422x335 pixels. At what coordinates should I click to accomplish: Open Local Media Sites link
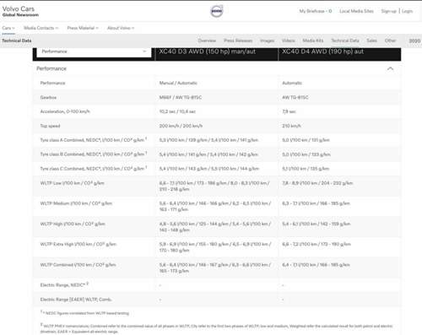pyautogui.click(x=356, y=11)
